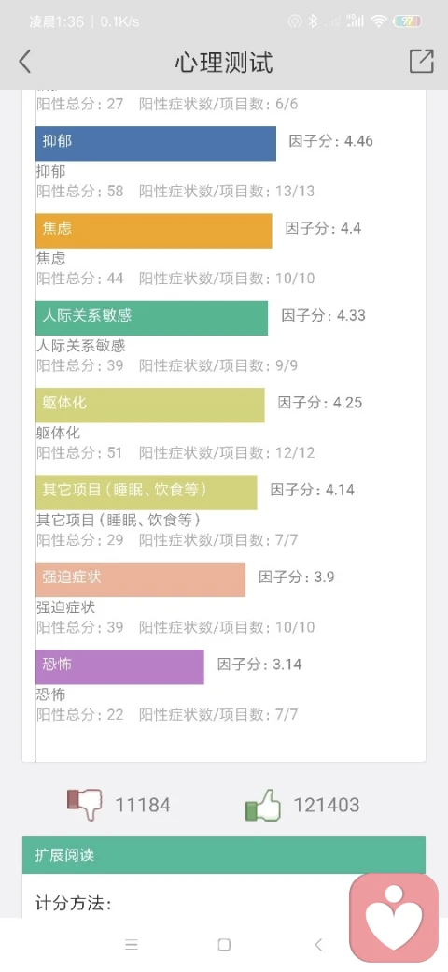Viewport: 448px width, 972px height.
Task: Open the share icon in header
Action: [x=421, y=62]
